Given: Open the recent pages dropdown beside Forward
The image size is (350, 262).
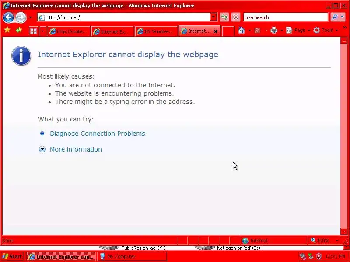Looking at the screenshot, I should [30, 17].
